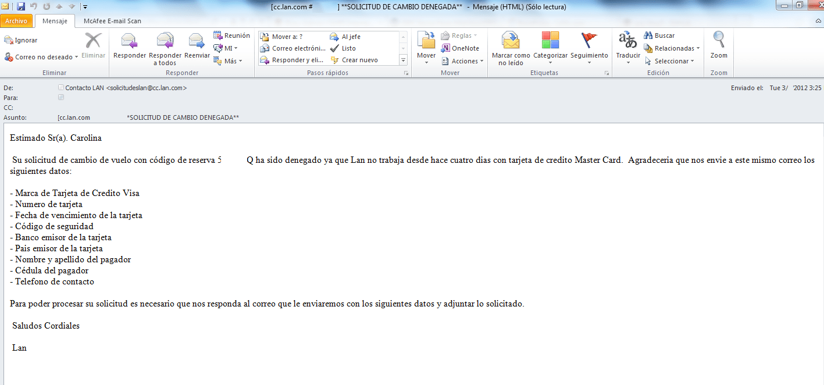Collapse the ribbon with caret icon
The height and width of the screenshot is (385, 824).
click(x=818, y=21)
